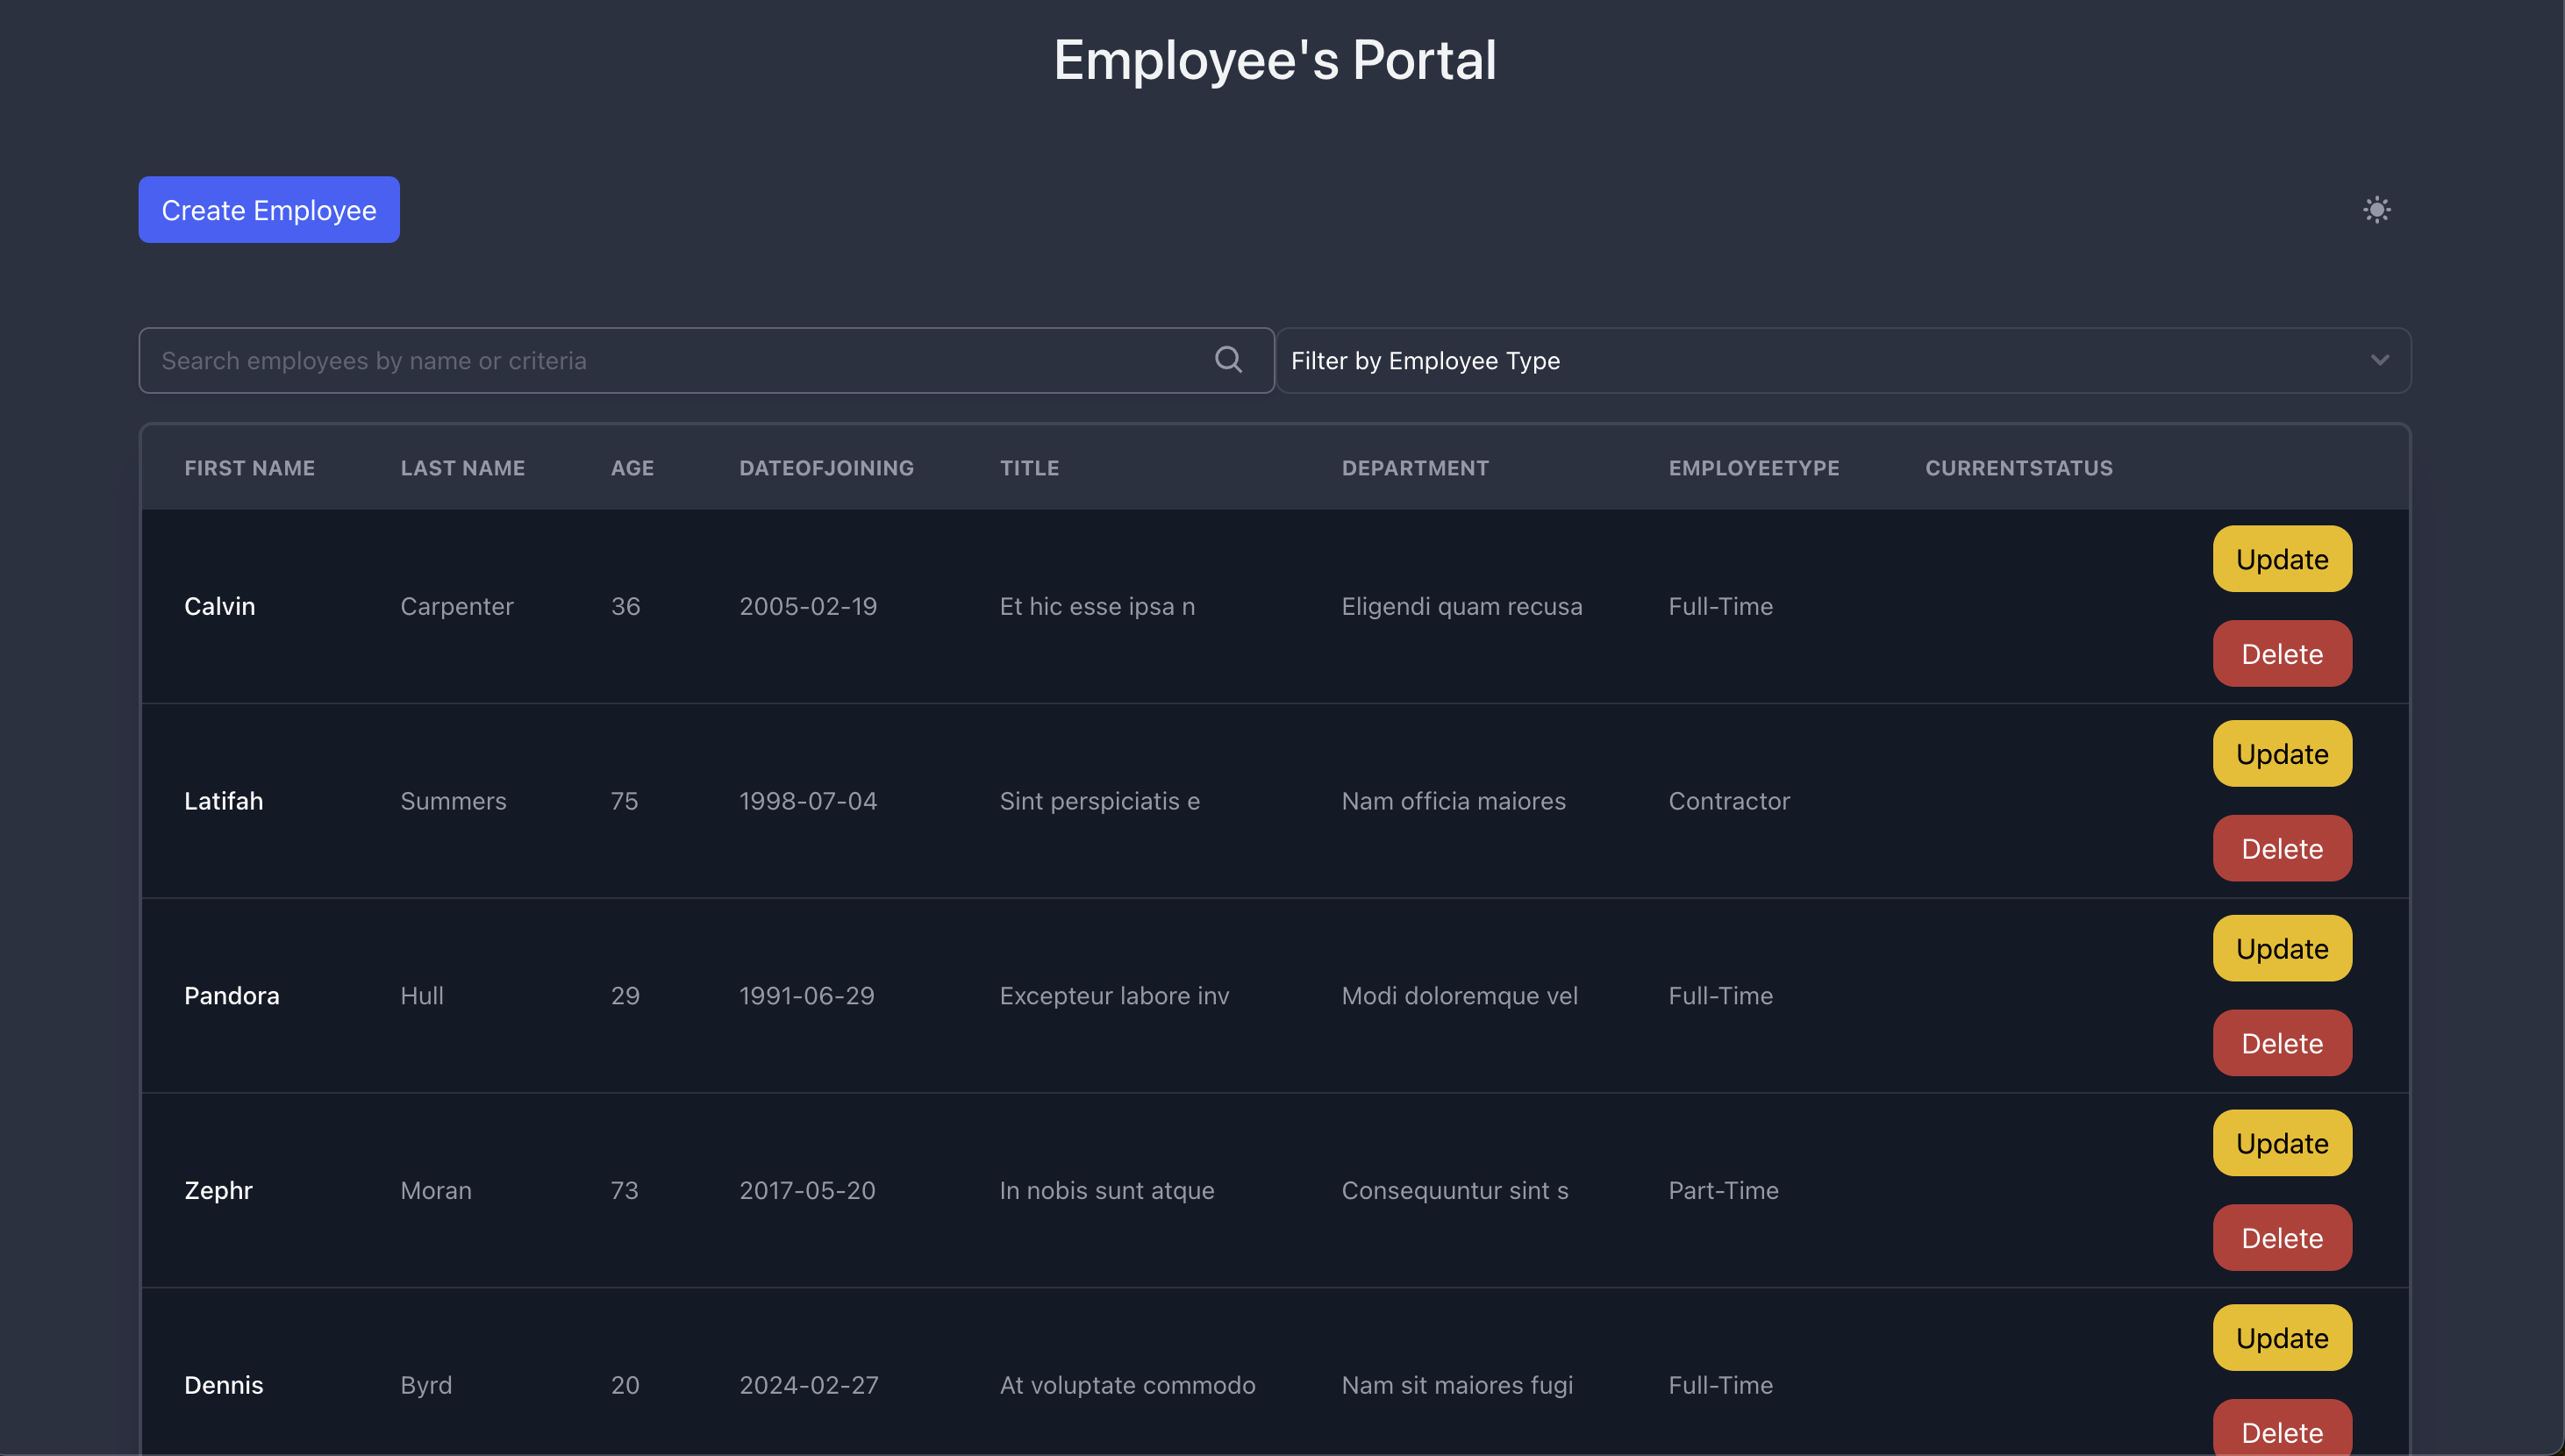The image size is (2565, 1456).
Task: Click Full-Time in Calvin's row
Action: tap(1721, 607)
